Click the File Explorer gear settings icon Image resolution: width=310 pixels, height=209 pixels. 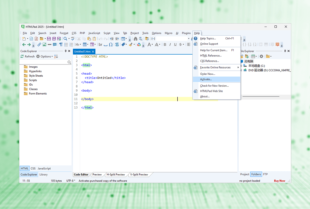(261, 56)
